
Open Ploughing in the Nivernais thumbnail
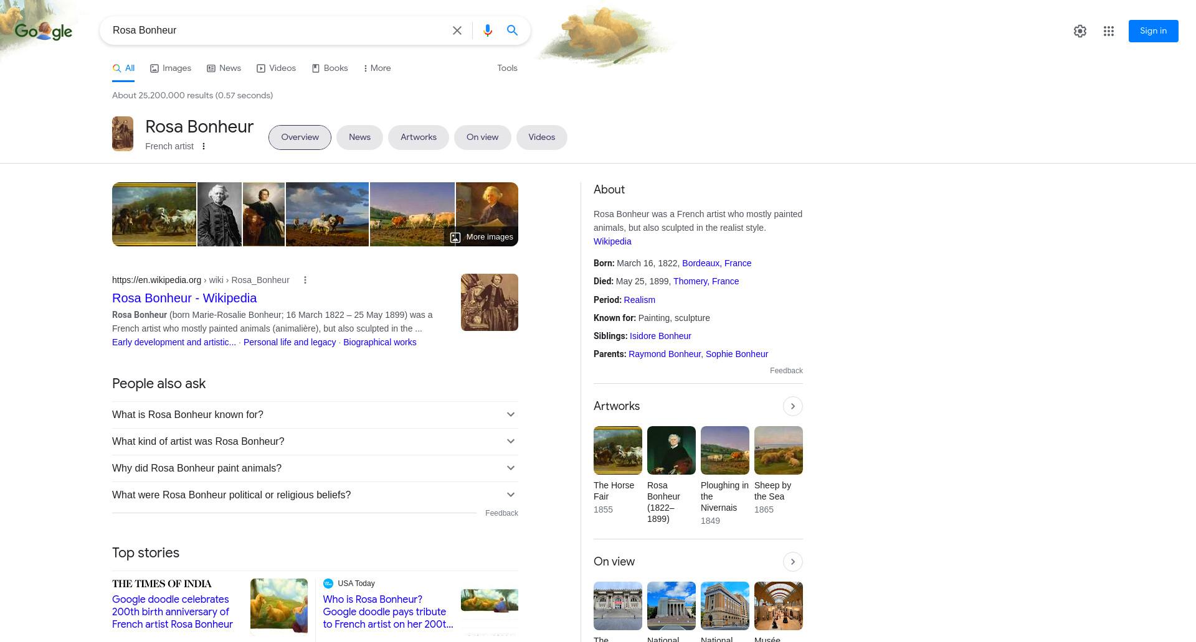[725, 450]
